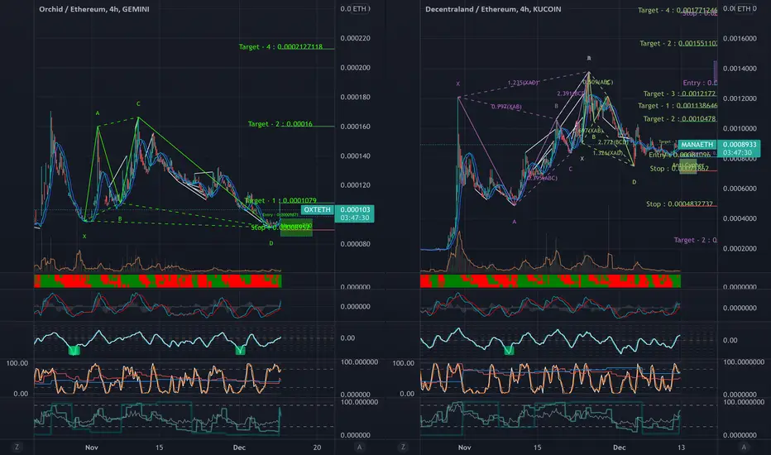
Task: Click the Target - 2 : 0.00155110 label
Action: pyautogui.click(x=678, y=43)
